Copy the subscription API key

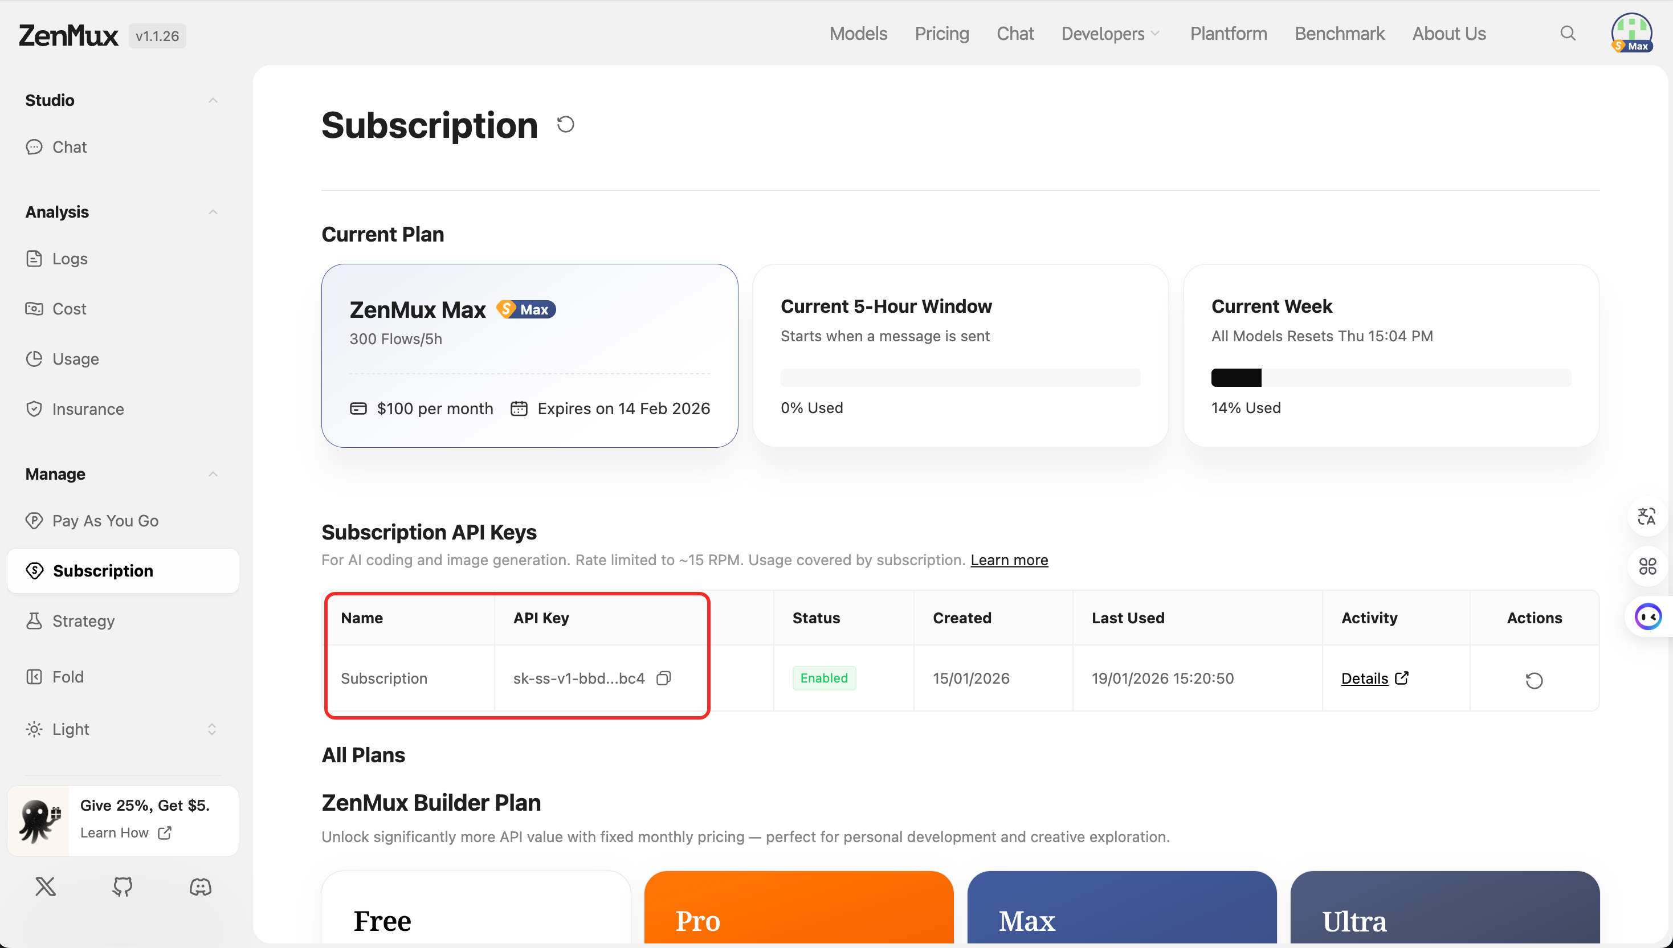[663, 678]
